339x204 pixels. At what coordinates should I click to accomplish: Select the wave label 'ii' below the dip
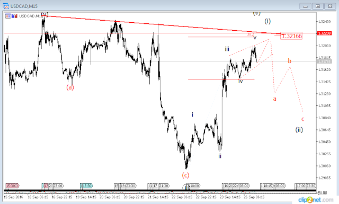(x=220, y=156)
